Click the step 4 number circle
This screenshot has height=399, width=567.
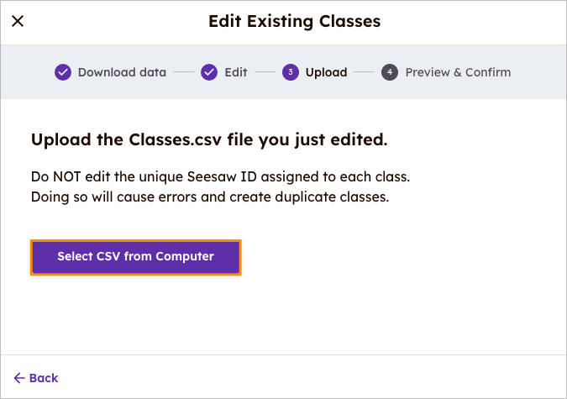click(390, 72)
